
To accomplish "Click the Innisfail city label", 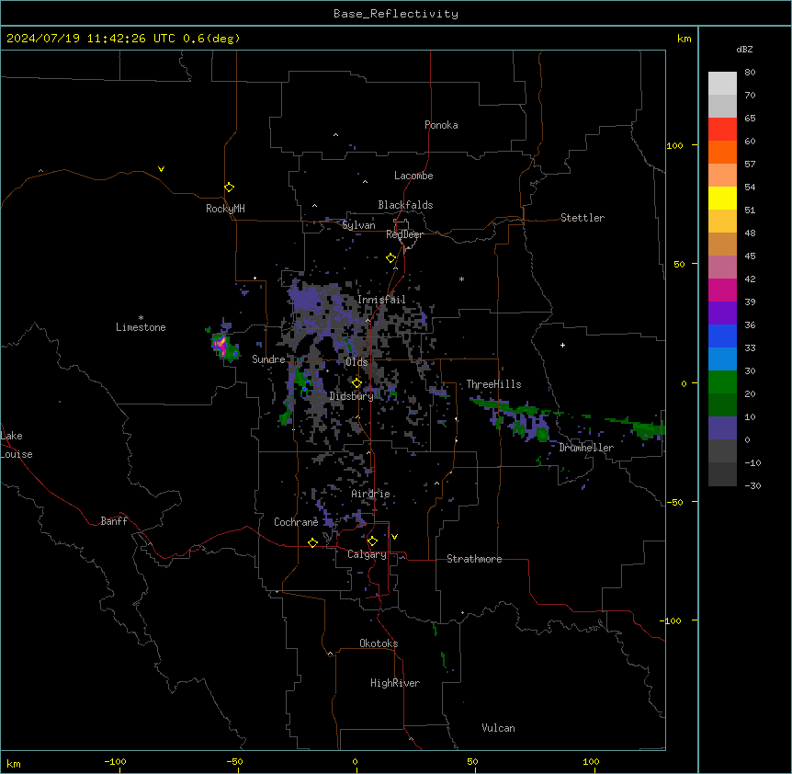I will [x=381, y=300].
